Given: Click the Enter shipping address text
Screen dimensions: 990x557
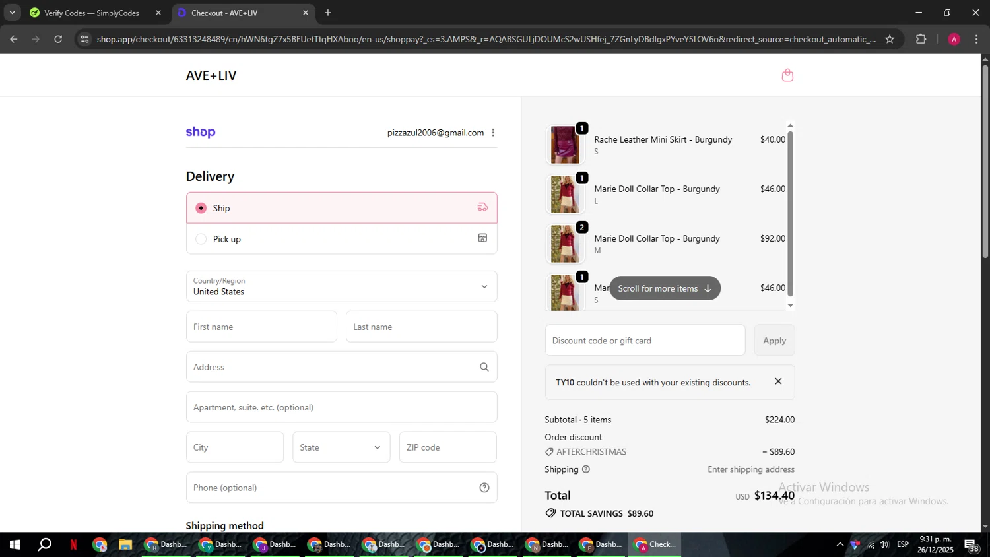Looking at the screenshot, I should (x=751, y=469).
